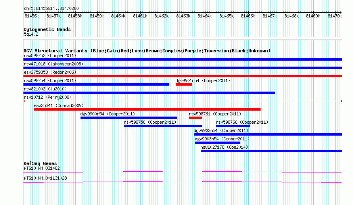
Task: Click the 81462k ruler tick label
Action: [x=162, y=16]
